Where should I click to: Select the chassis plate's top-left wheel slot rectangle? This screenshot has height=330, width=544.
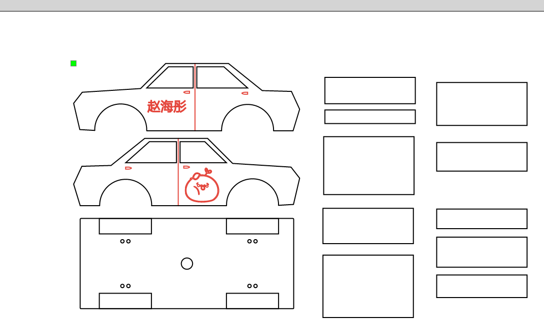coord(125,226)
